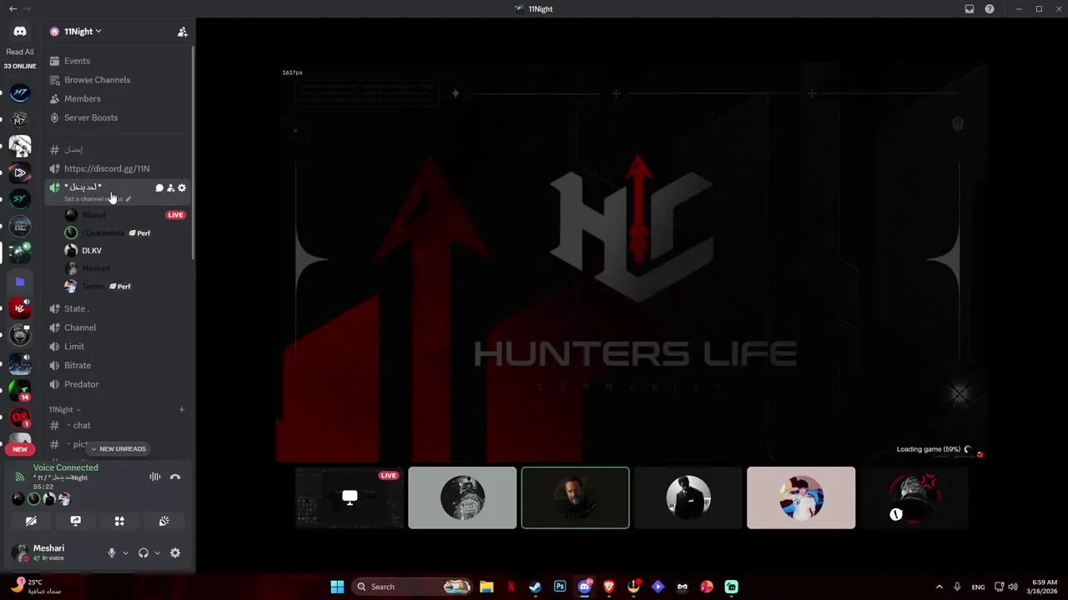The image size is (1068, 600).
Task: Open headphone output options dropdown arrow
Action: (157, 552)
